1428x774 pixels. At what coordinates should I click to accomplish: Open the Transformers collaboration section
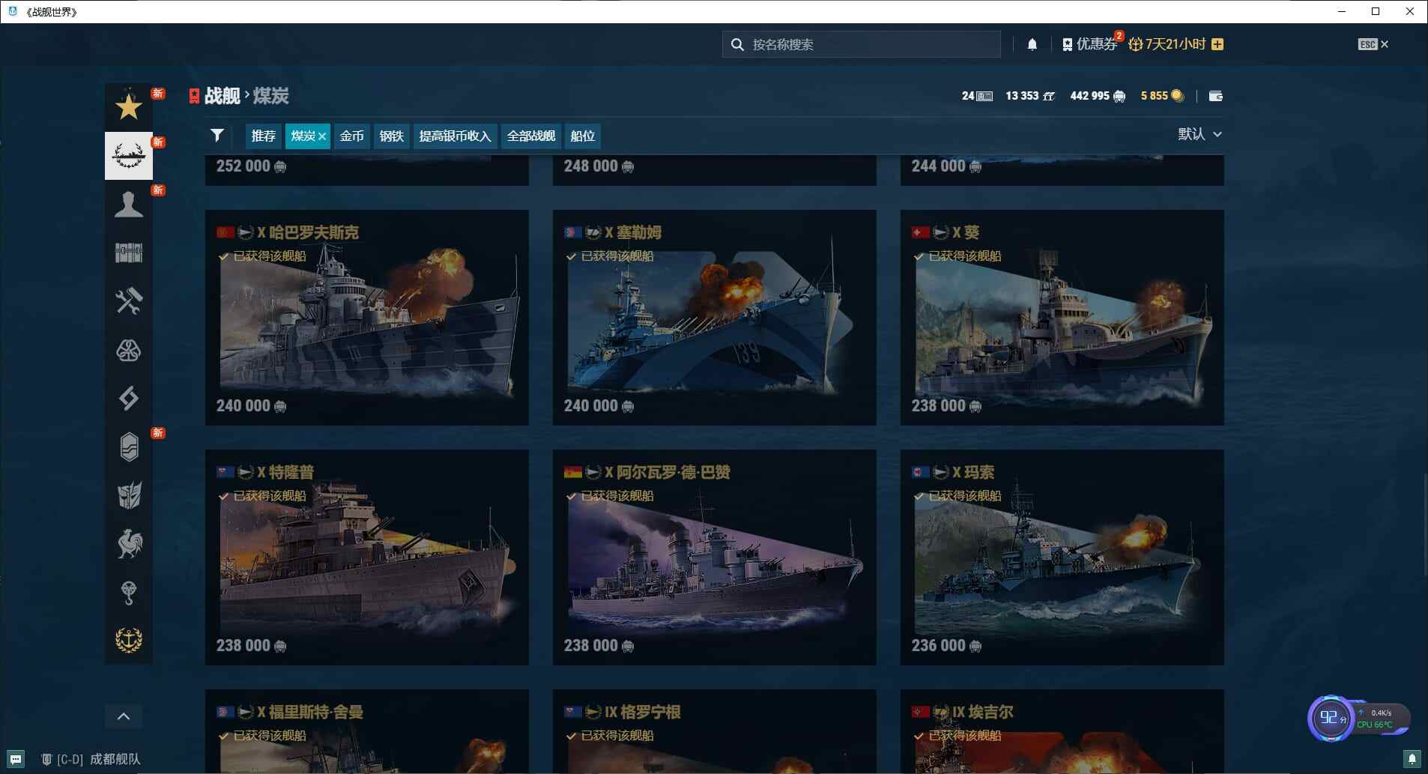point(128,496)
